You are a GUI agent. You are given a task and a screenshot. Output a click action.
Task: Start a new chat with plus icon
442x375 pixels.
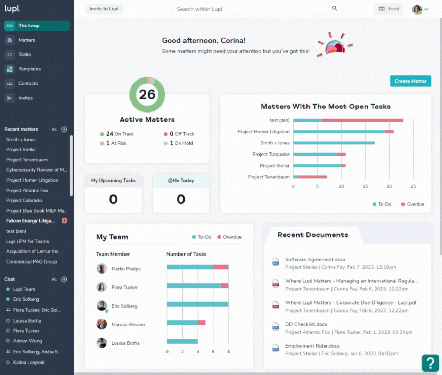(x=64, y=279)
